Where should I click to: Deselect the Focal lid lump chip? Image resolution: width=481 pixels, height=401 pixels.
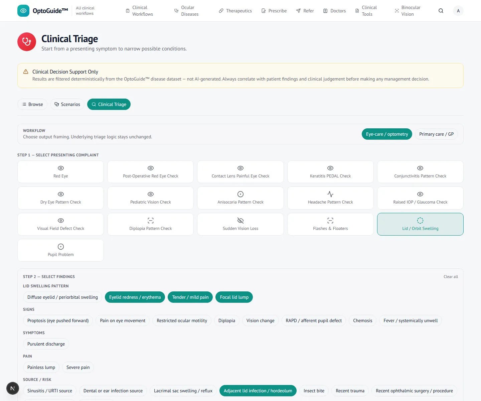point(234,297)
